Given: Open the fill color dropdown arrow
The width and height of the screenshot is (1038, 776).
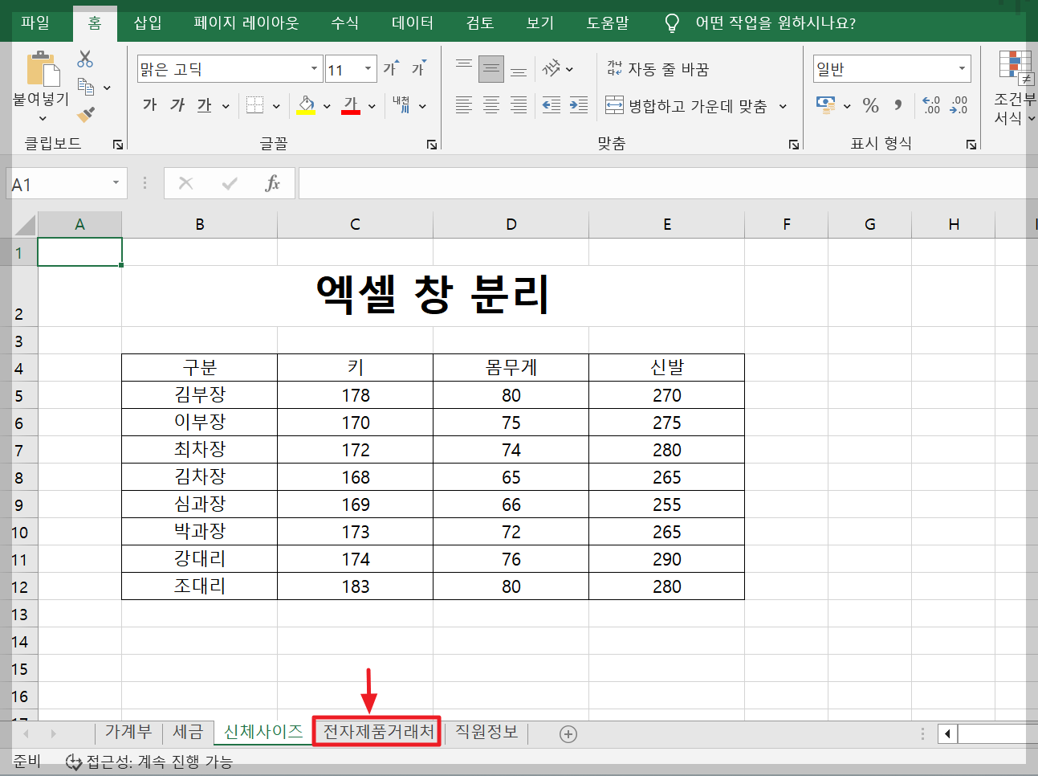Looking at the screenshot, I should (326, 105).
